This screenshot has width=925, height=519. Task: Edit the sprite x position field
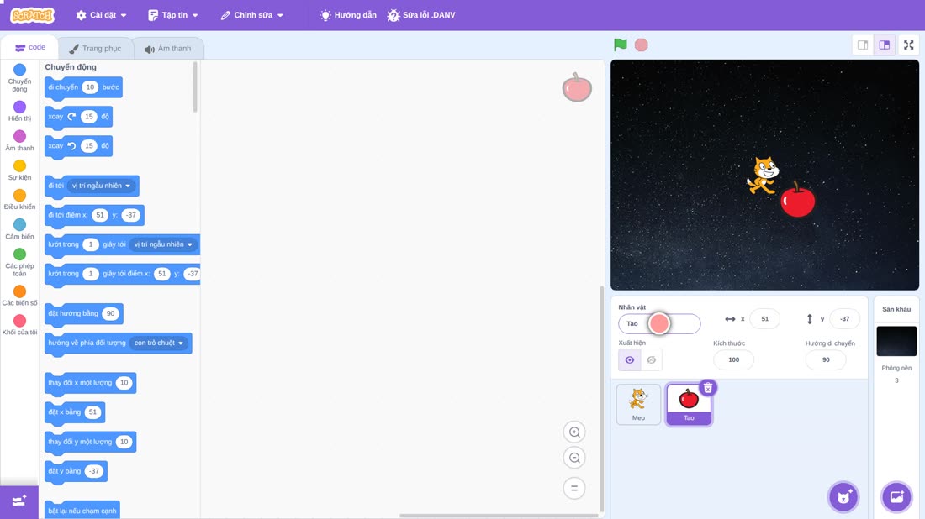(764, 318)
